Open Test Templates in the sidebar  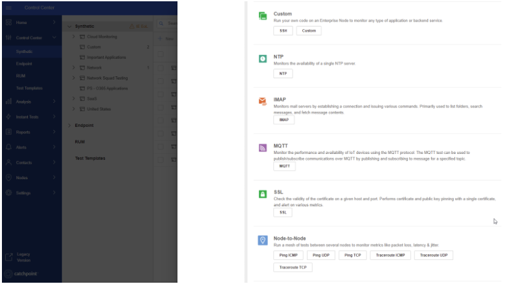pos(29,88)
